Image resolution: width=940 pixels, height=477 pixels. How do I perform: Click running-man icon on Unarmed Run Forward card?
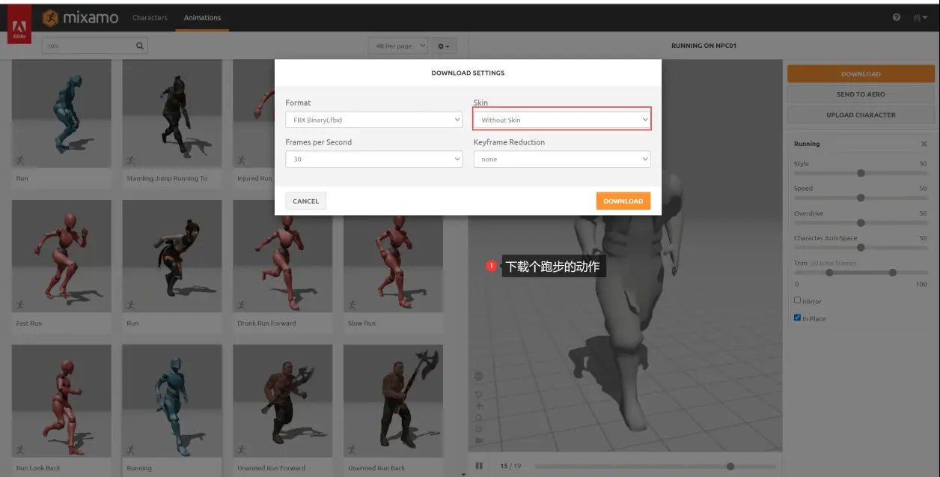(240, 450)
